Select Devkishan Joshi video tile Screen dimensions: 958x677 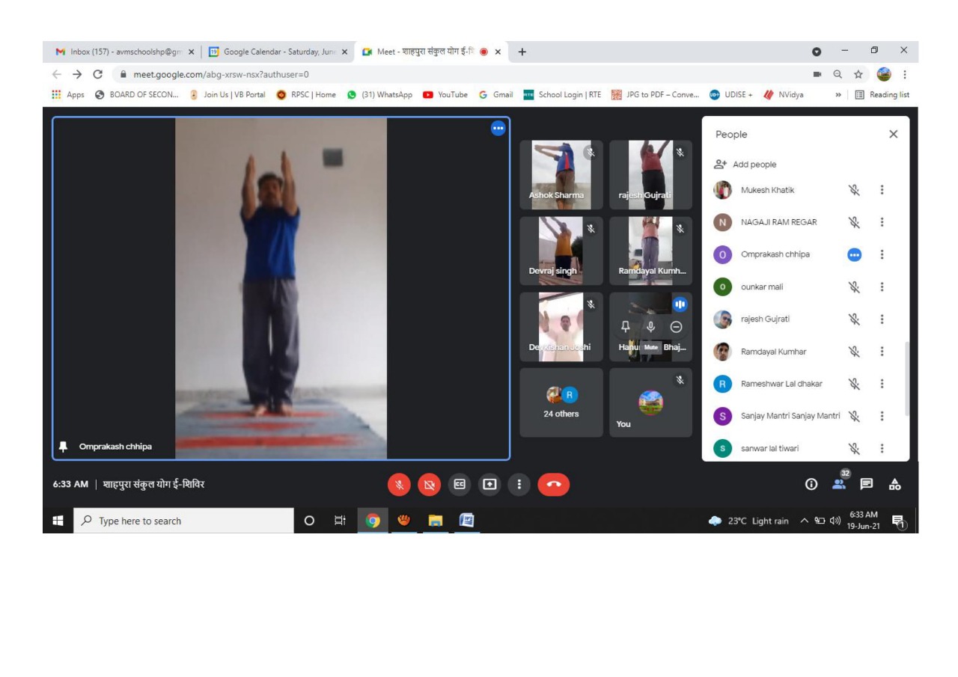coord(561,327)
